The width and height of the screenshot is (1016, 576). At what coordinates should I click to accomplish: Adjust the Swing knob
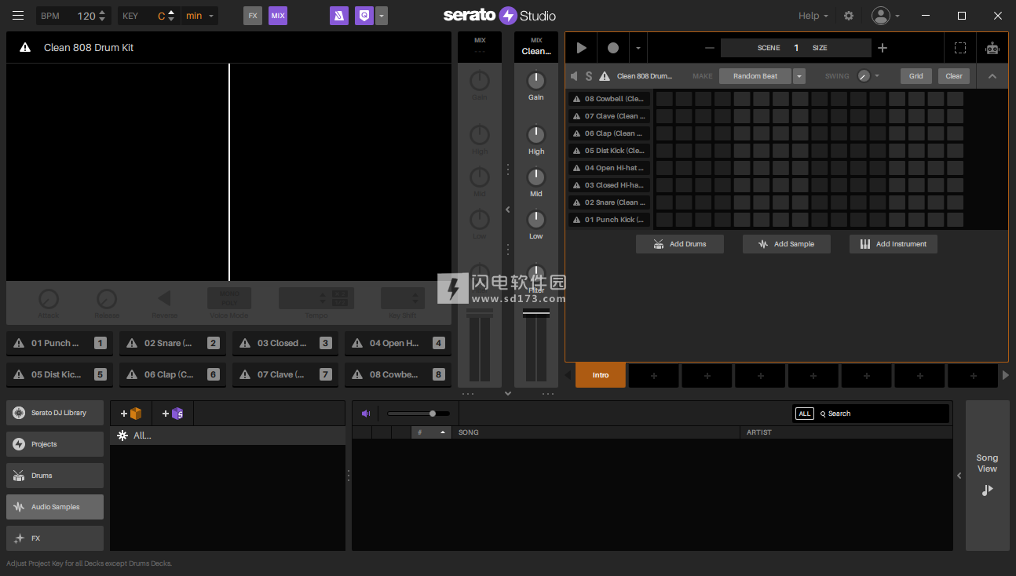864,76
